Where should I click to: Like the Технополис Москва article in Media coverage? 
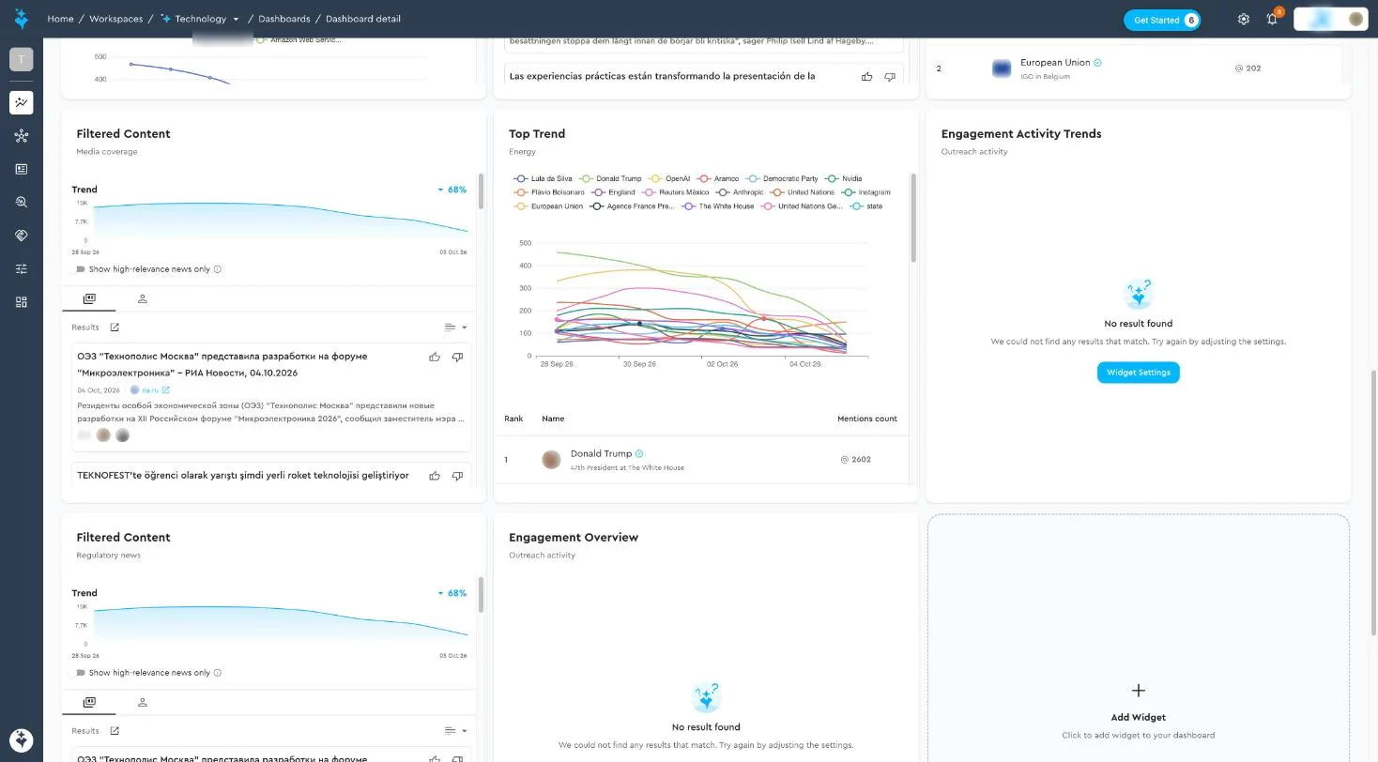435,357
